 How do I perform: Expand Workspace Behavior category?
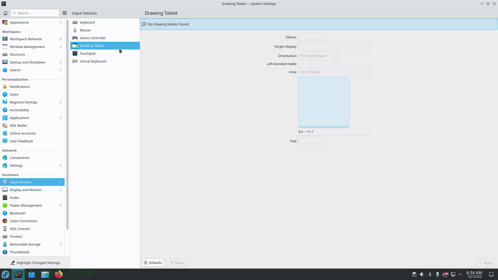tap(32, 39)
